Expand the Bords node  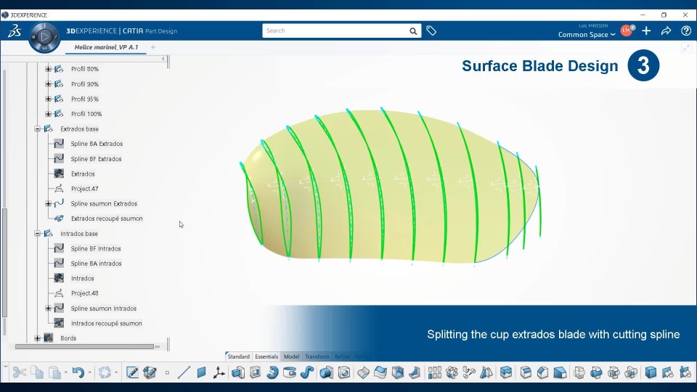(37, 338)
